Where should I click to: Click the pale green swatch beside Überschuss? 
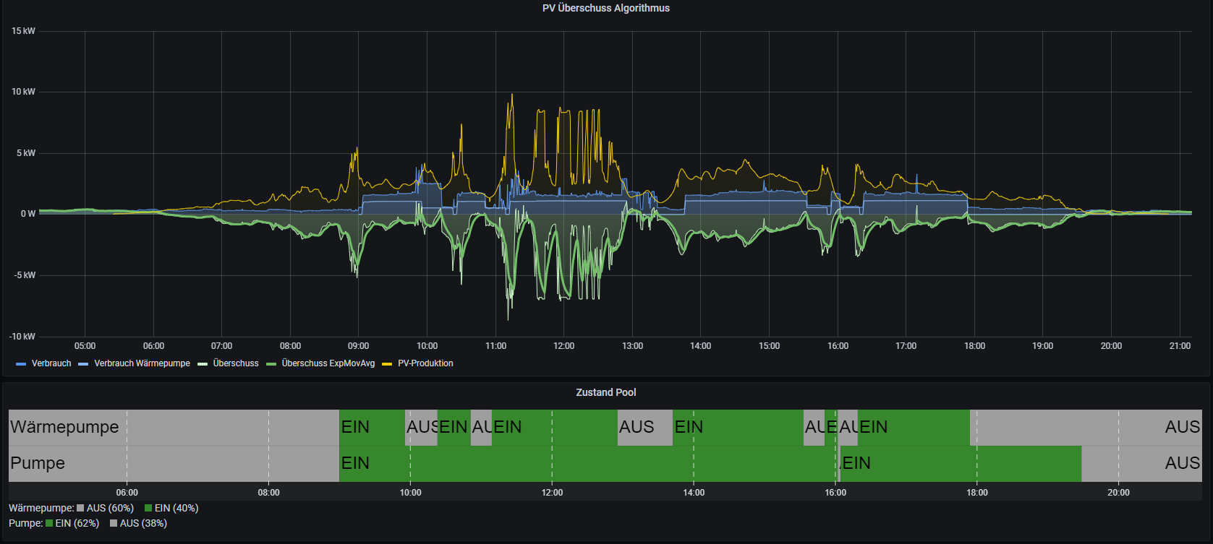203,364
